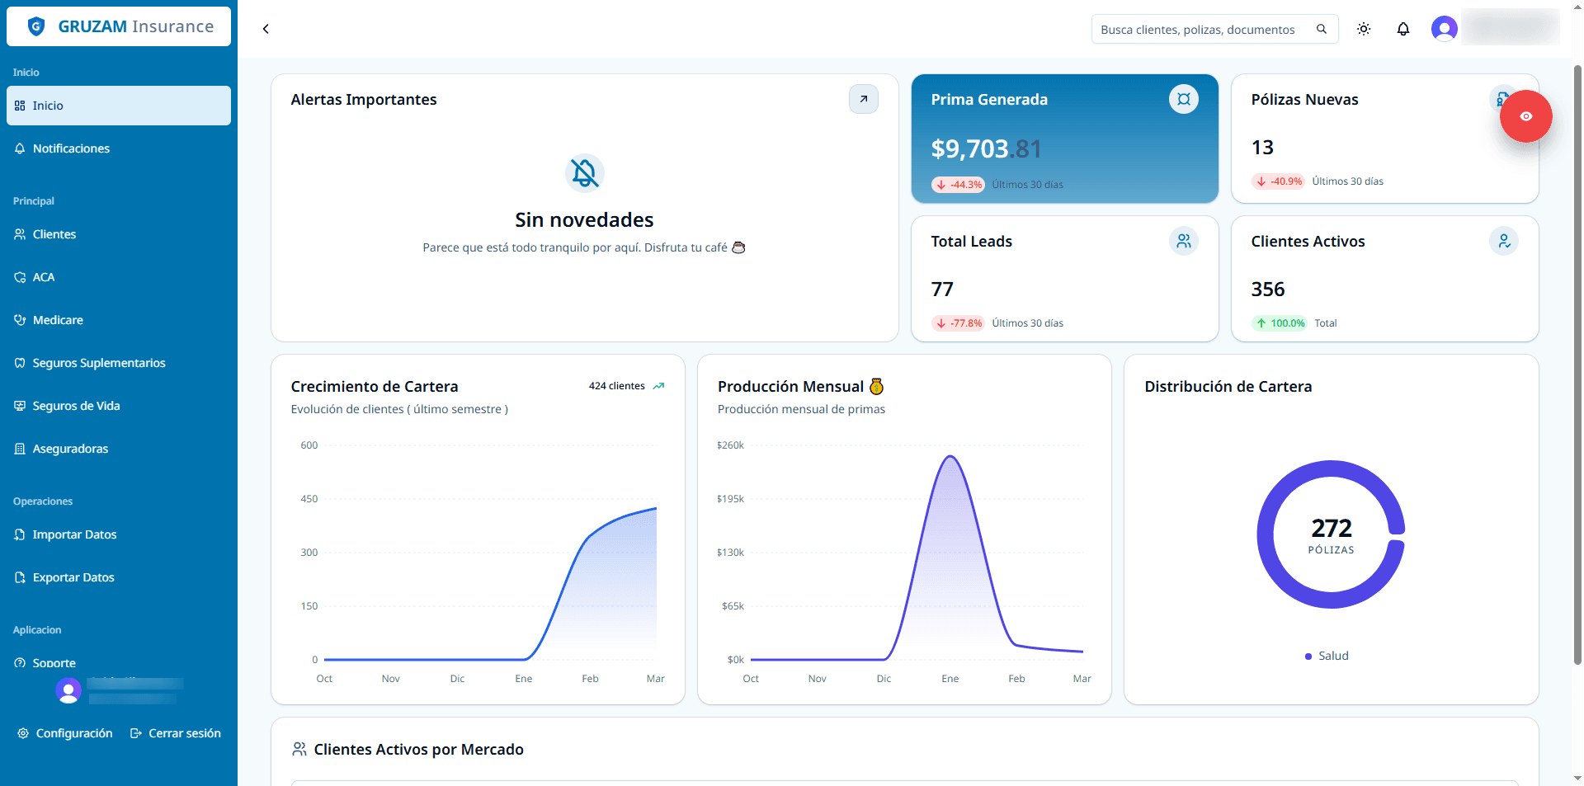Viewport: 1584px width, 786px height.
Task: Click the red floating eye button
Action: 1525,116
